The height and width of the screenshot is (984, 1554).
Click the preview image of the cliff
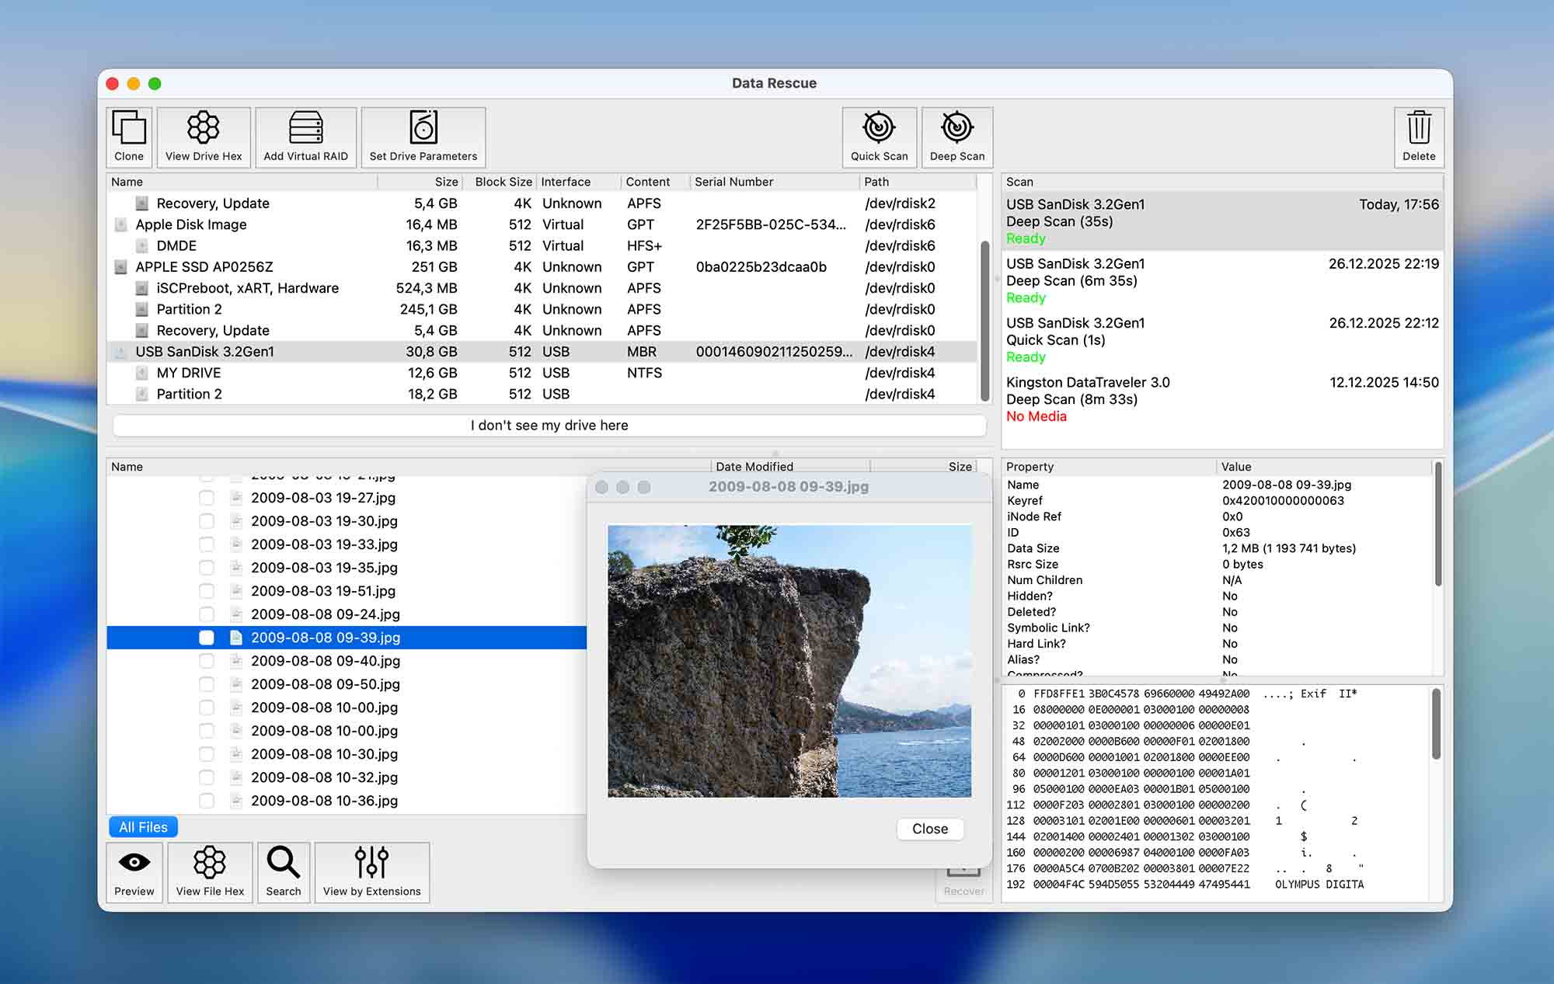pyautogui.click(x=789, y=661)
